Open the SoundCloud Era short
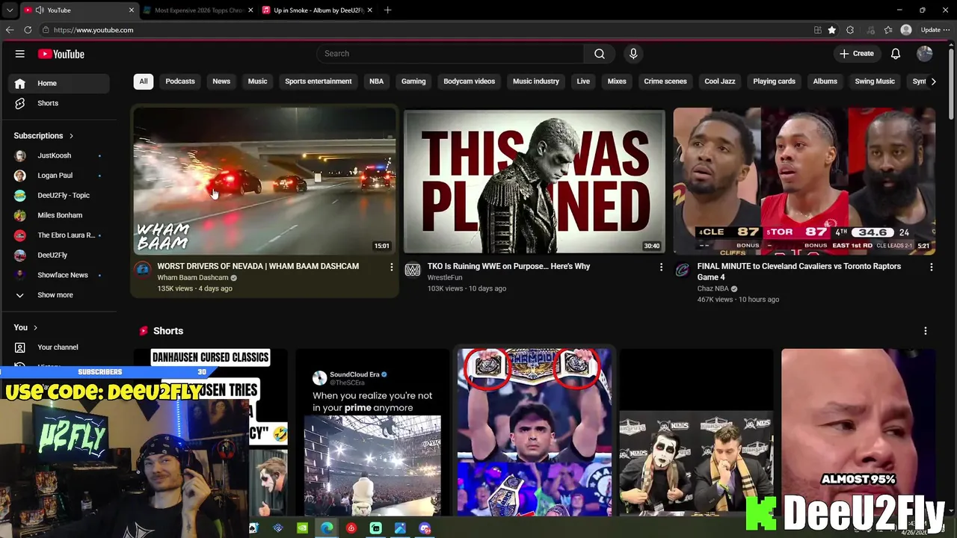 [x=372, y=433]
